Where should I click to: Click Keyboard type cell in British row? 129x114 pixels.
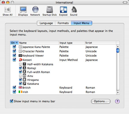pos(66,88)
